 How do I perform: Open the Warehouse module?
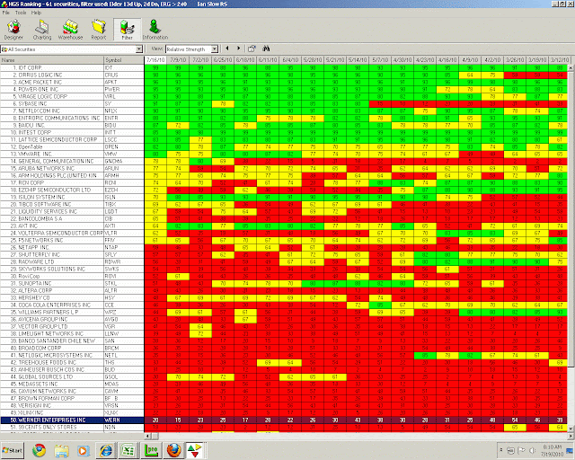click(70, 30)
